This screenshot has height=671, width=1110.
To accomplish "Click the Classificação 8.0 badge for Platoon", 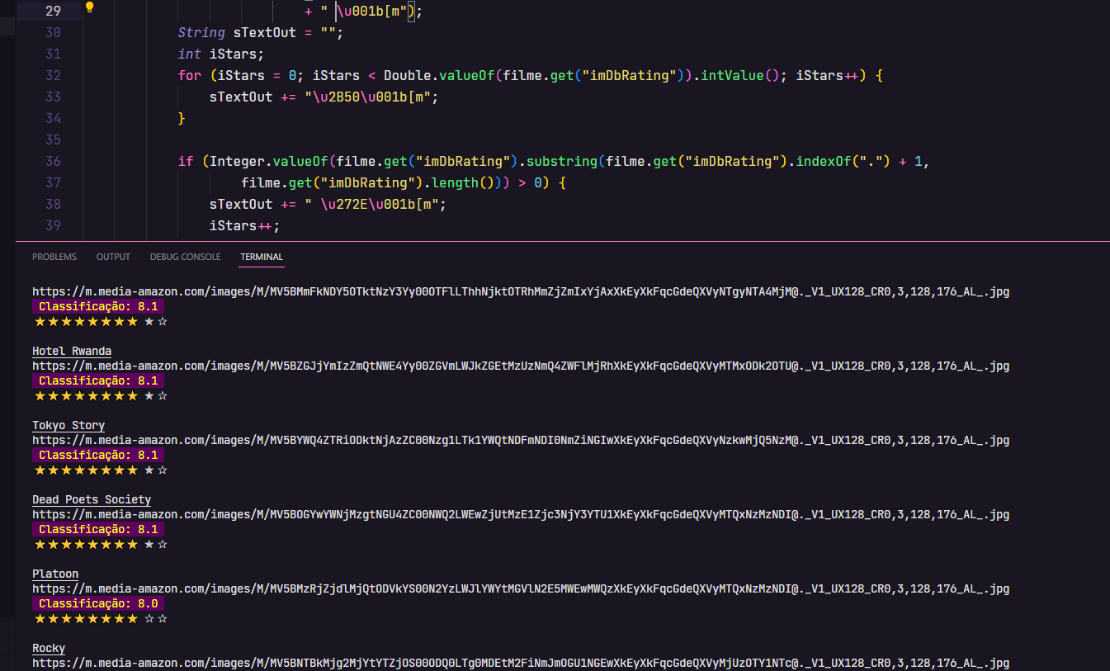I will point(97,602).
